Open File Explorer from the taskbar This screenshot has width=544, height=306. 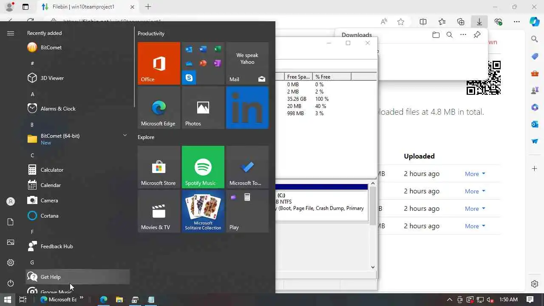point(119,300)
